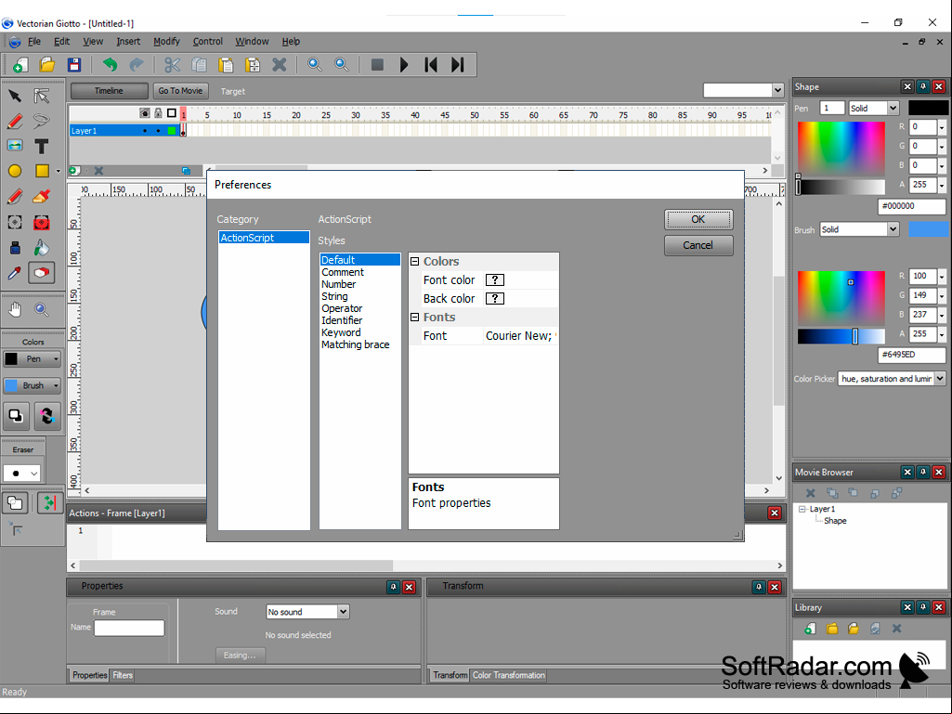The width and height of the screenshot is (952, 714).
Task: Open the Color Picker mode dropdown
Action: [940, 378]
